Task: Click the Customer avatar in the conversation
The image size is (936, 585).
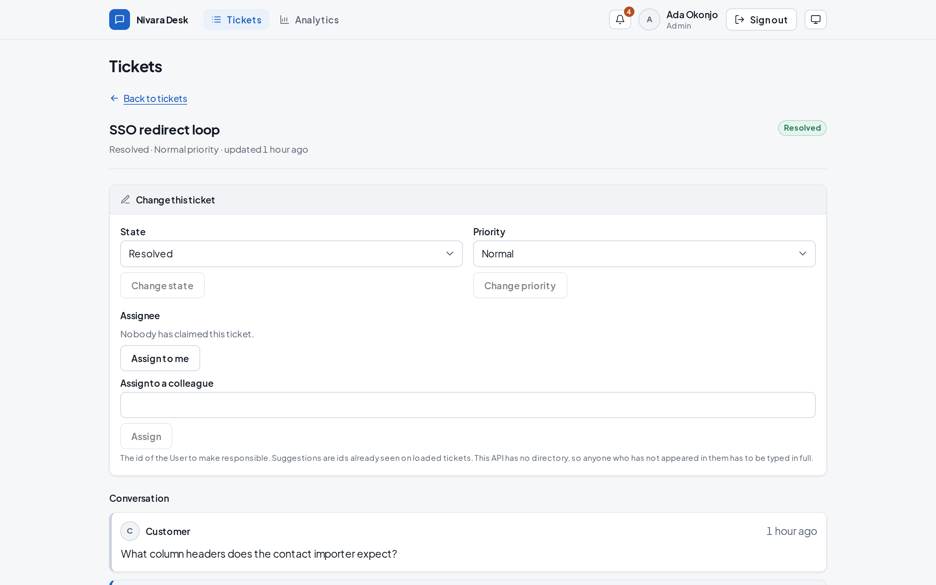Action: click(130, 531)
